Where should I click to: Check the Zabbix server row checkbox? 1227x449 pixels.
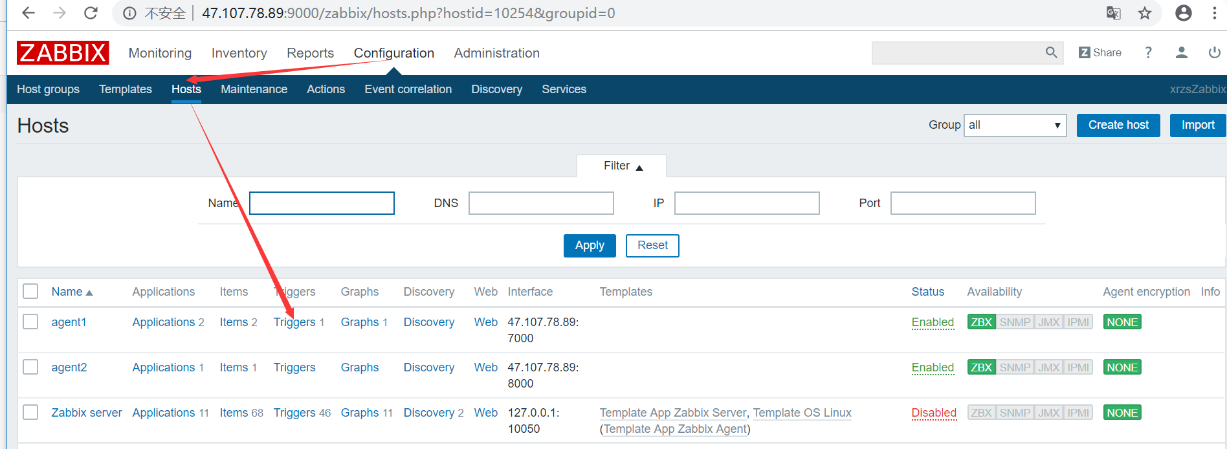(30, 412)
